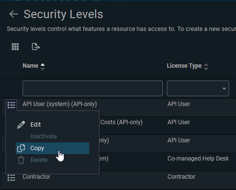
Task: Open the Contractor row context menu icon
Action: tap(11, 178)
